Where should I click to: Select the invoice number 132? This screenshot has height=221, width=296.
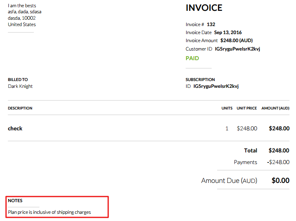pyautogui.click(x=211, y=24)
